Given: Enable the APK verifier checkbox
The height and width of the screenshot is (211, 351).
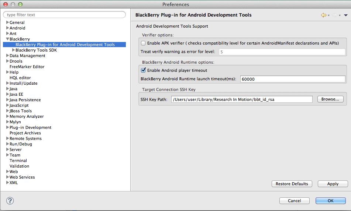Looking at the screenshot, I should [143, 43].
